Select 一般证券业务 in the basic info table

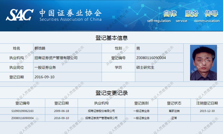pyautogui.click(x=45, y=67)
